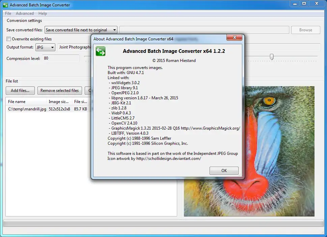
Task: Click the 512x512x3x8 image size cell
Action: tap(59, 109)
